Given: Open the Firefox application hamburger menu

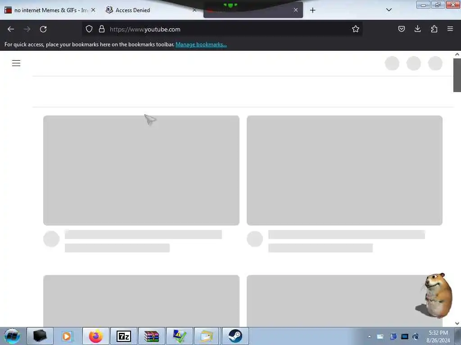Looking at the screenshot, I should [450, 29].
